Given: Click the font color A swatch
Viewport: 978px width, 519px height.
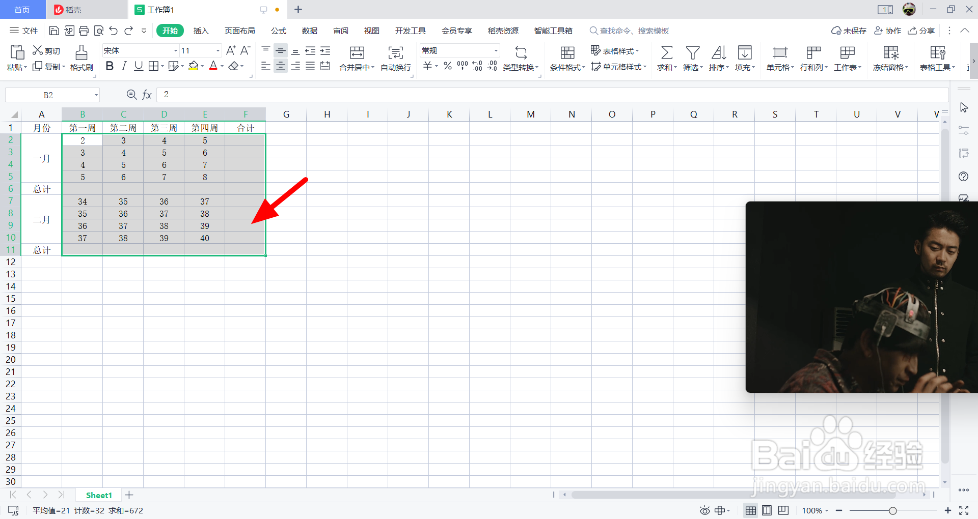Looking at the screenshot, I should click(x=213, y=66).
